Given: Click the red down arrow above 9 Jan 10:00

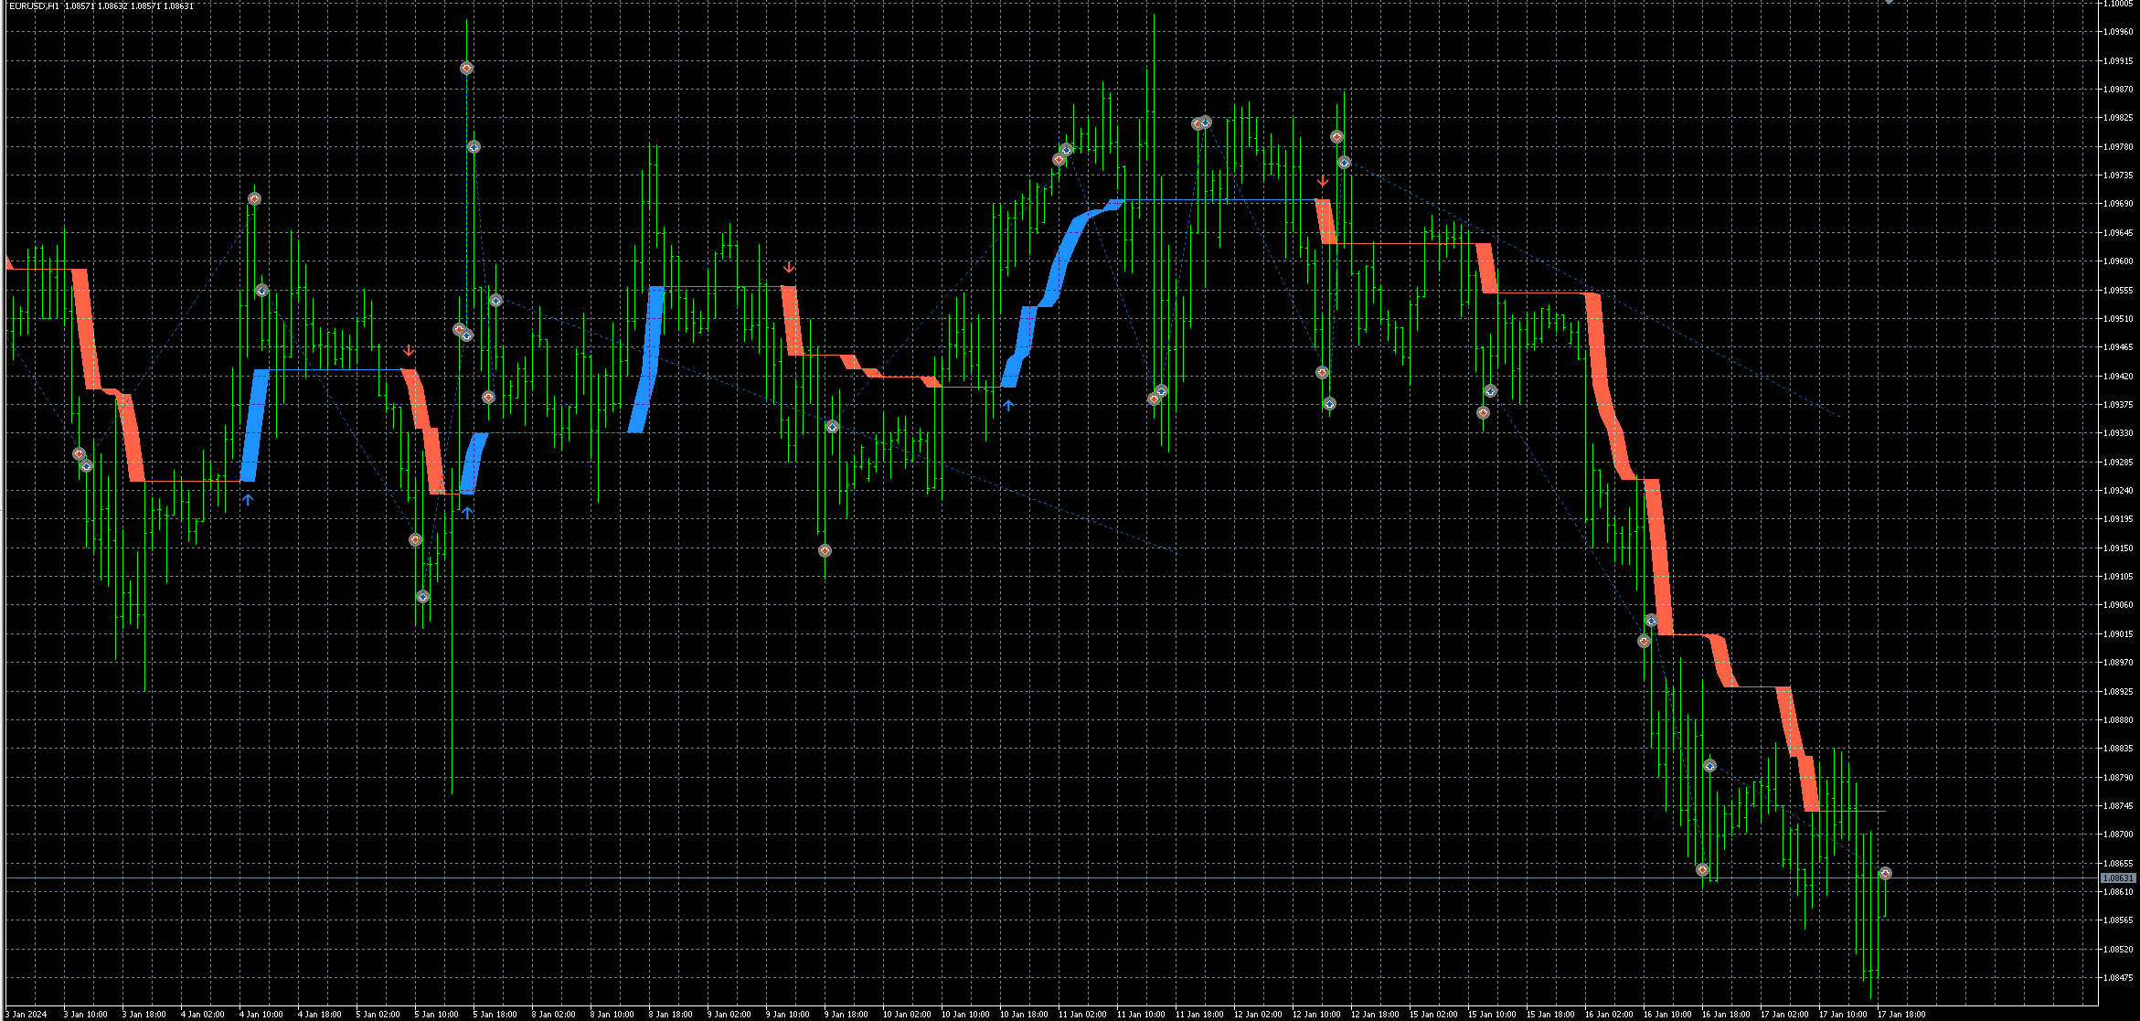Looking at the screenshot, I should pyautogui.click(x=789, y=268).
